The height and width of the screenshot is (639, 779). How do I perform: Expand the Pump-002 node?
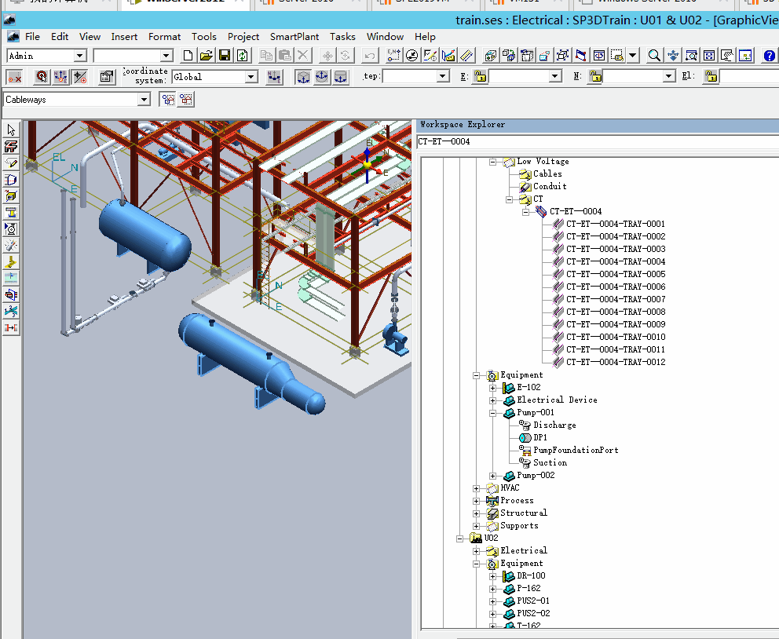[x=493, y=476]
